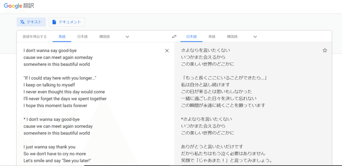Viewport: 342px width, 166px height.
Task: Click translated line 私は自分と話し続けます
Action: pyautogui.click(x=205, y=85)
